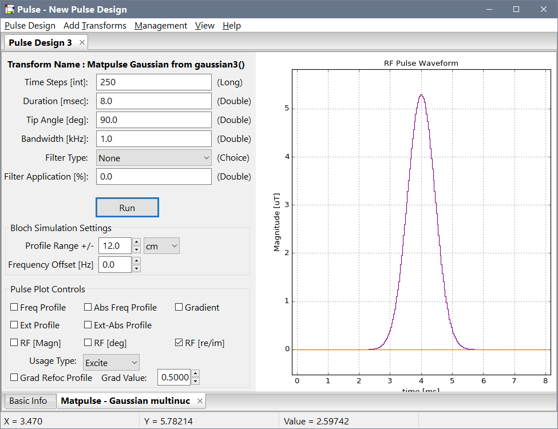Open the Profile Range units dropdown
Viewport: 558px width, 429px height.
tap(161, 246)
